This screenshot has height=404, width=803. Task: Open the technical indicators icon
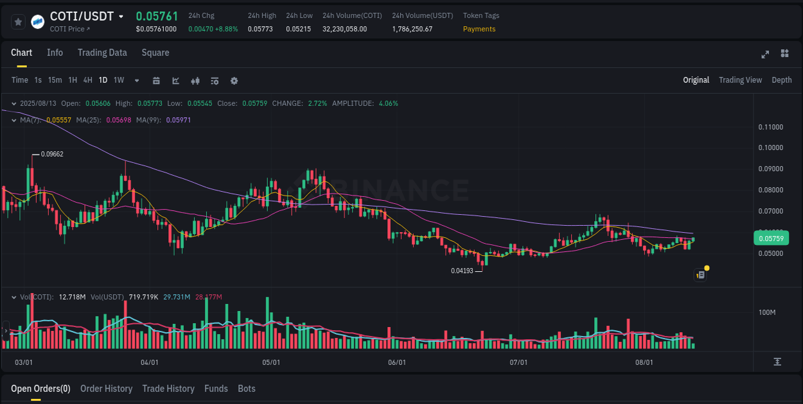tap(195, 80)
